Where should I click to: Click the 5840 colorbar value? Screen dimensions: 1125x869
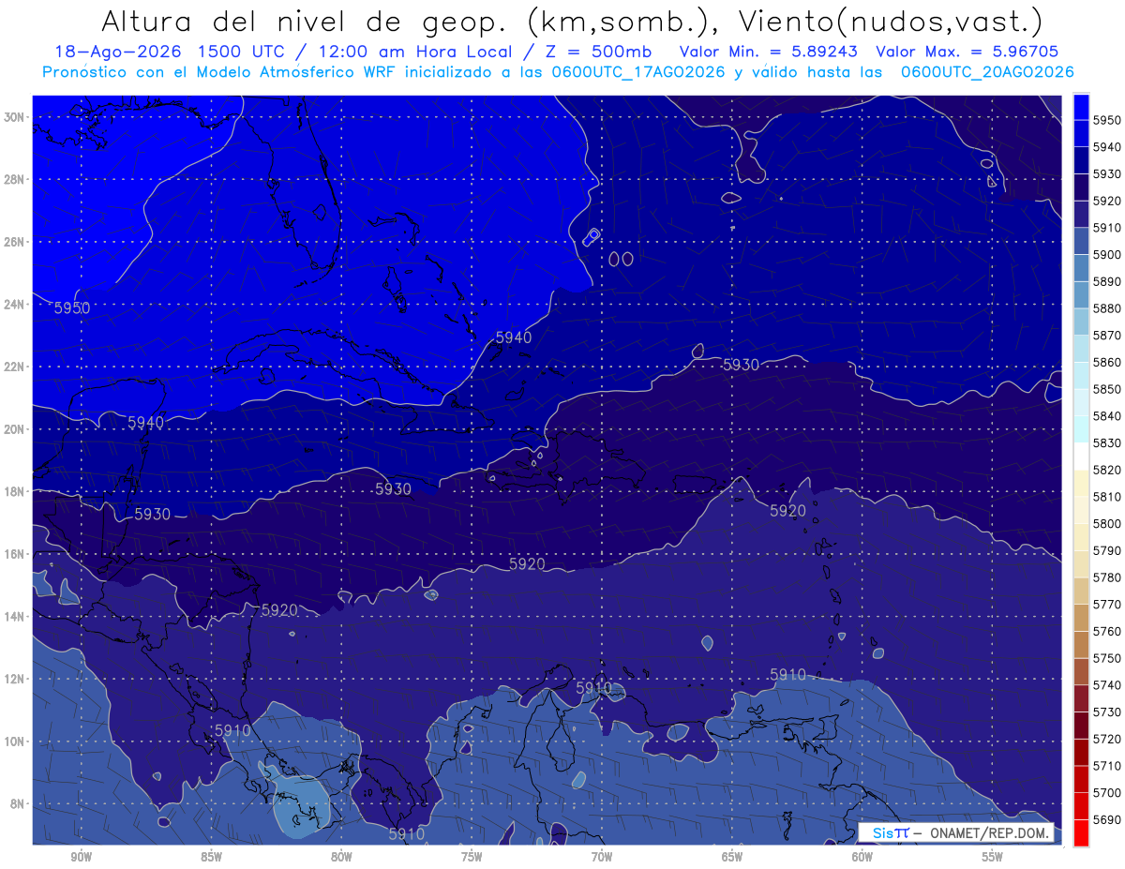point(1107,416)
